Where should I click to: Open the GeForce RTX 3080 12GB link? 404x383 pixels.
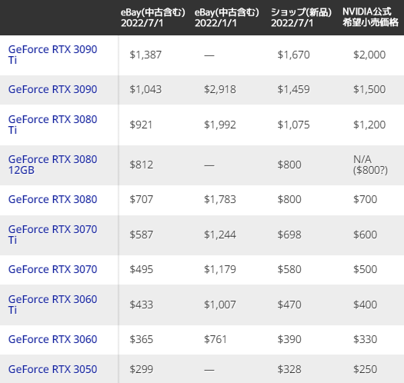pyautogui.click(x=52, y=165)
